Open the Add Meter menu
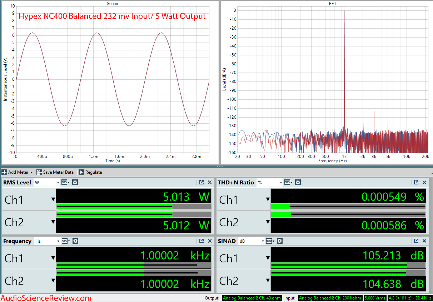This screenshot has height=302, width=433. point(17,172)
